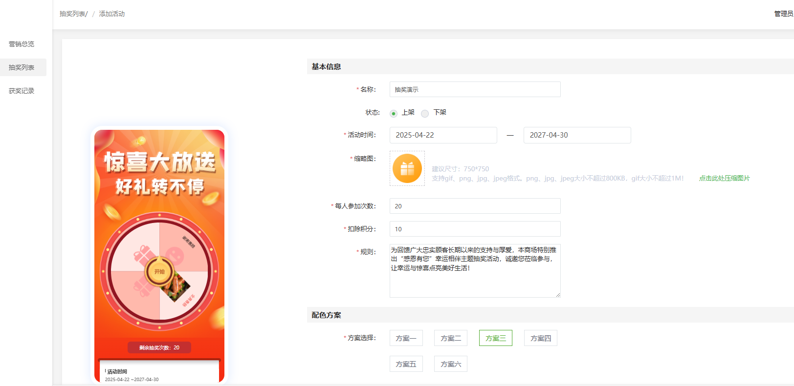Image resolution: width=794 pixels, height=386 pixels.
Task: Click the 点击此处压缩图片 link
Action: click(x=724, y=178)
